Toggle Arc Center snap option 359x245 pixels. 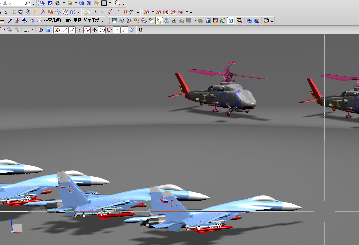click(102, 30)
